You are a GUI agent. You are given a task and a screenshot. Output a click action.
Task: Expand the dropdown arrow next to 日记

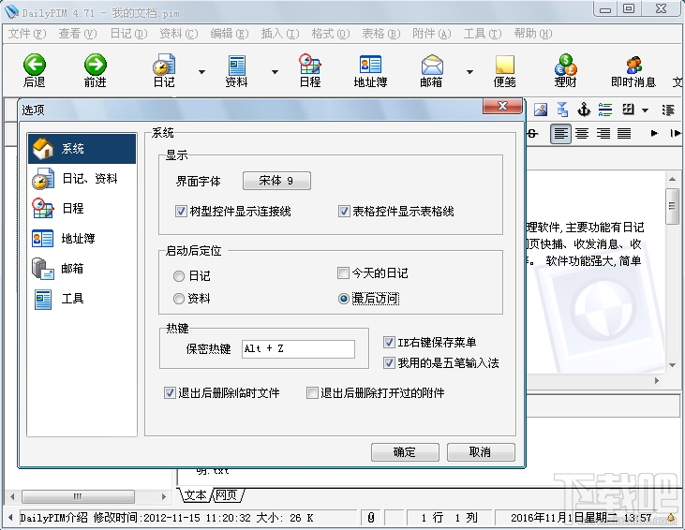(x=201, y=72)
